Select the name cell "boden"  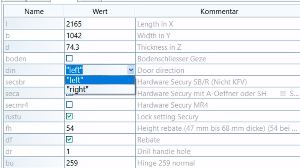click(34, 59)
